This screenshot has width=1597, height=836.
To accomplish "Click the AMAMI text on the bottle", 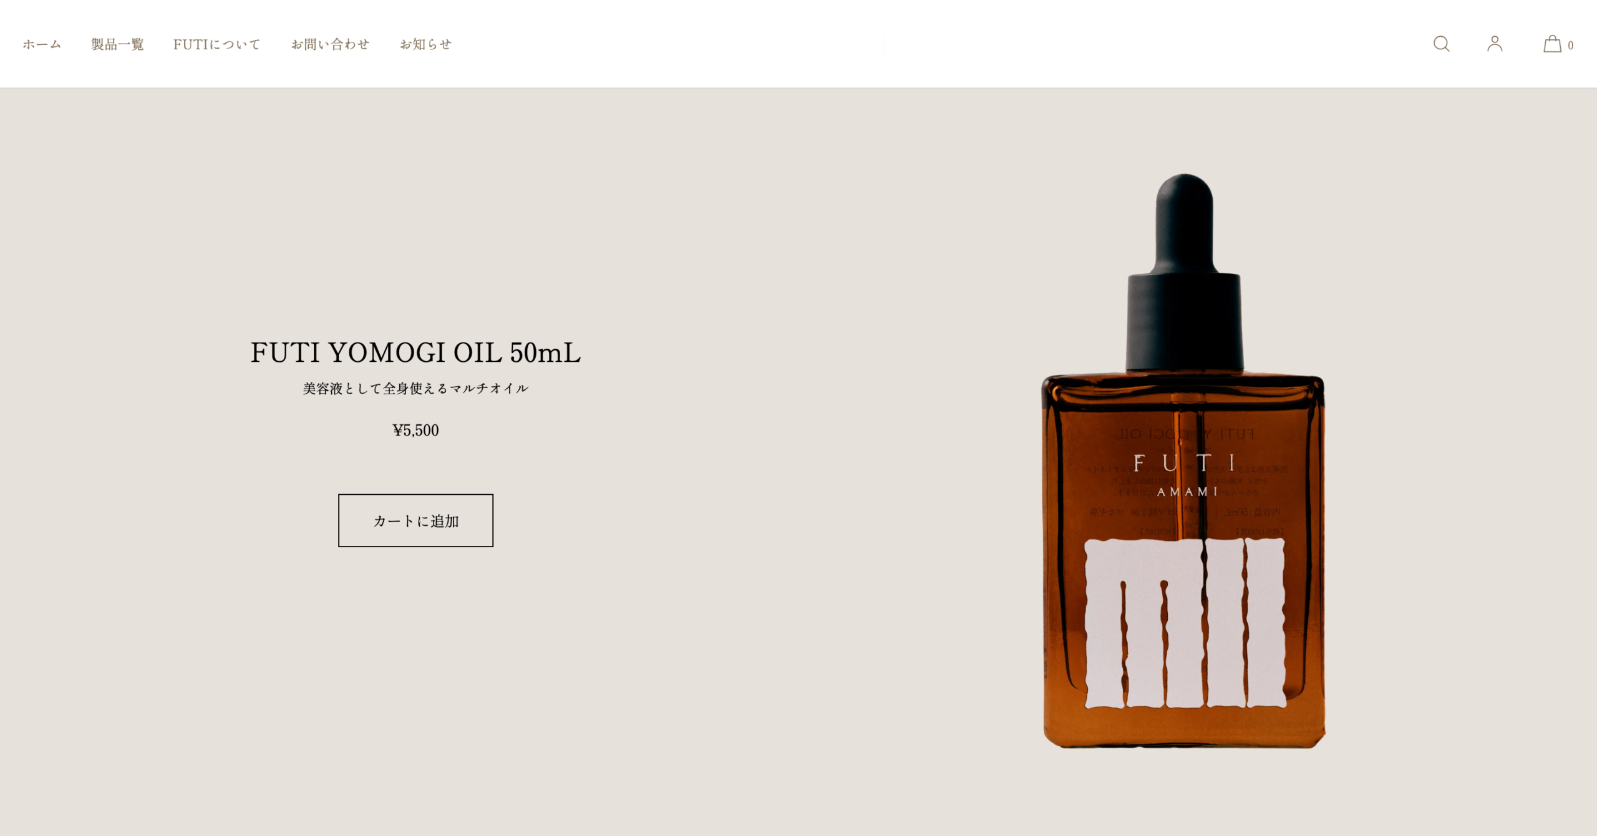I will coord(1187,492).
